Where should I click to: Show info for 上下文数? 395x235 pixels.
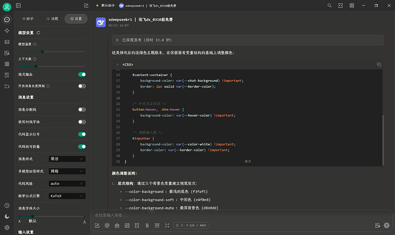point(35,59)
